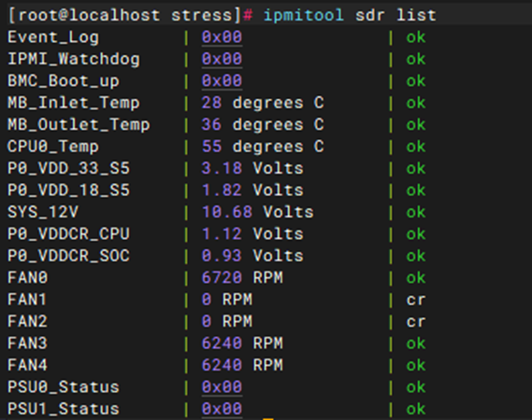
Task: Click the P0_VDD_18_S5 sensor name
Action: click(x=68, y=190)
